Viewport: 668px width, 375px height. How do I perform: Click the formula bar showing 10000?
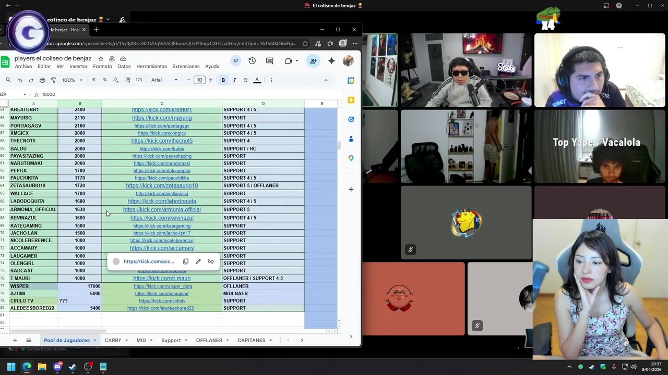(x=190, y=94)
